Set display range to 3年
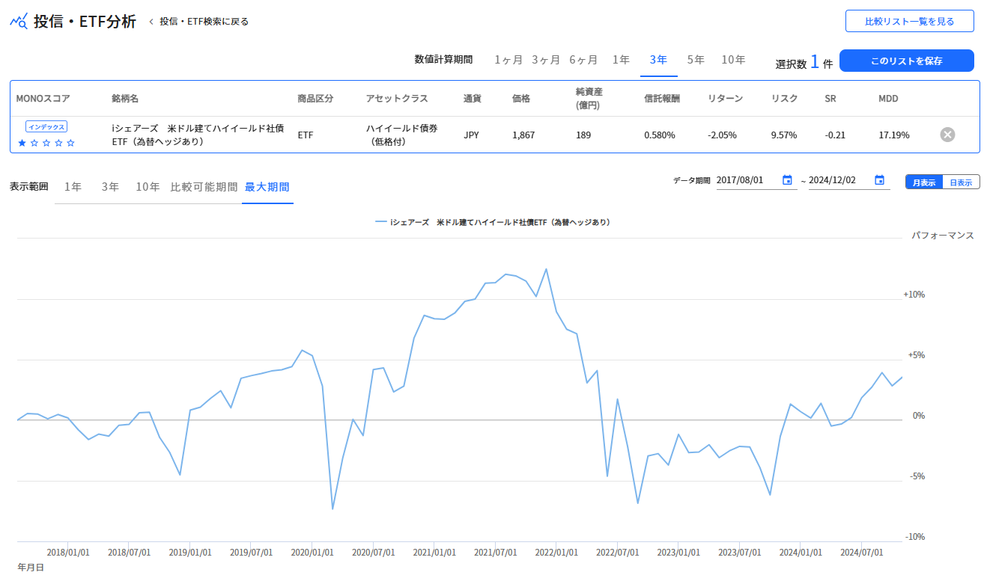 tap(110, 187)
